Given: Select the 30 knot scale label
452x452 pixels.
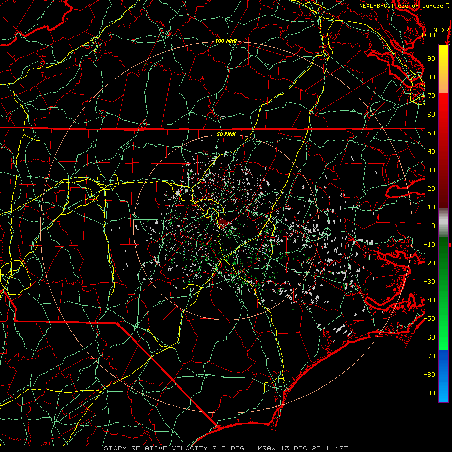Looking at the screenshot, I should (x=431, y=170).
